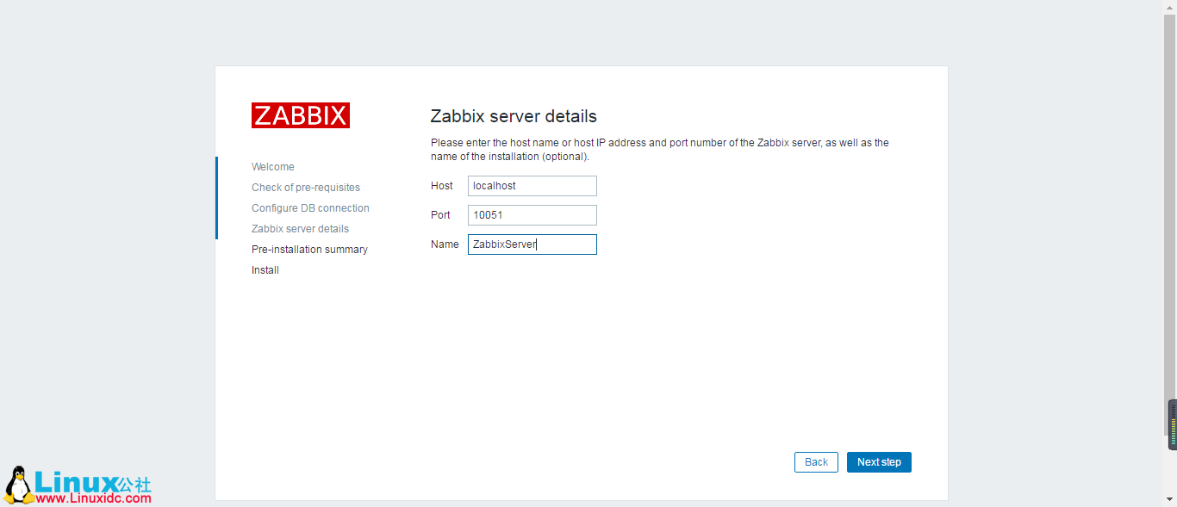Image resolution: width=1177 pixels, height=507 pixels.
Task: Select the Zabbix server details step
Action: point(300,228)
